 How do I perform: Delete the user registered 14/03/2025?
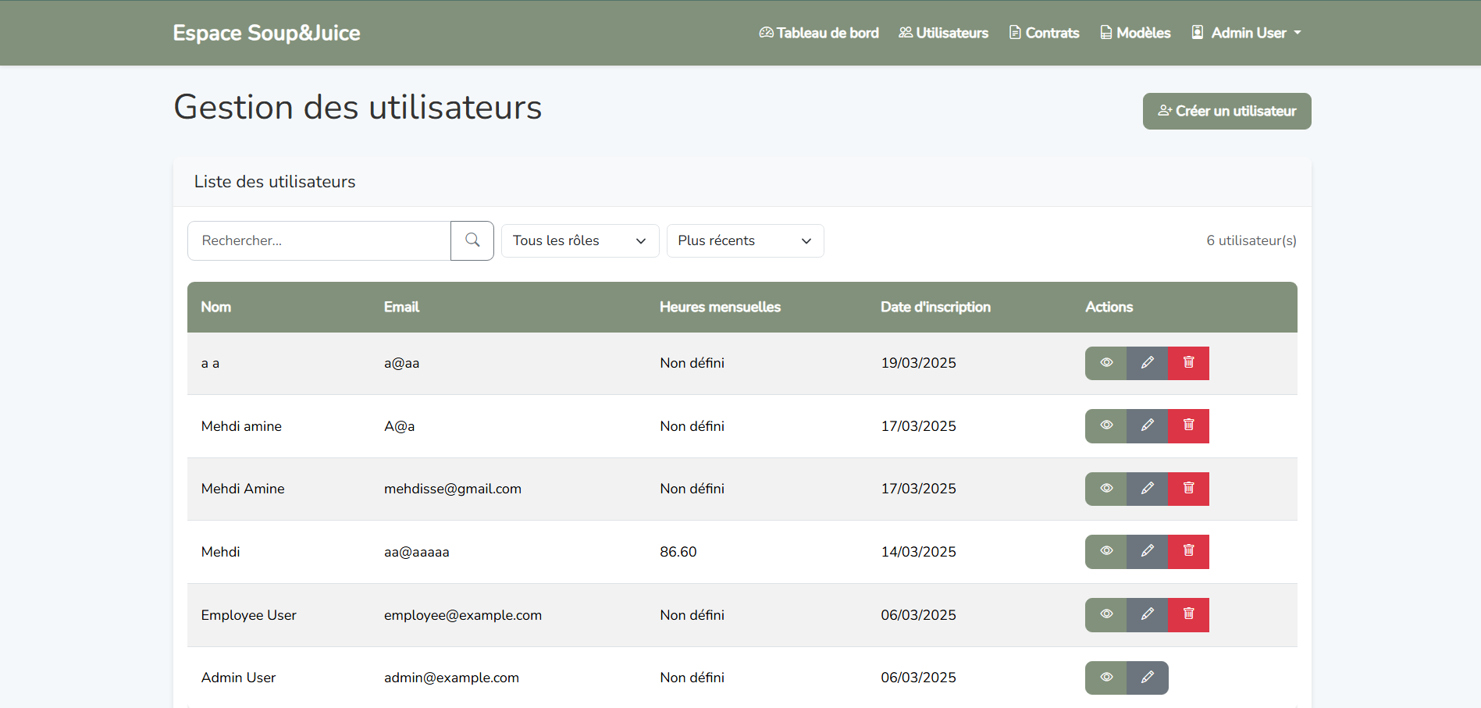coord(1188,551)
